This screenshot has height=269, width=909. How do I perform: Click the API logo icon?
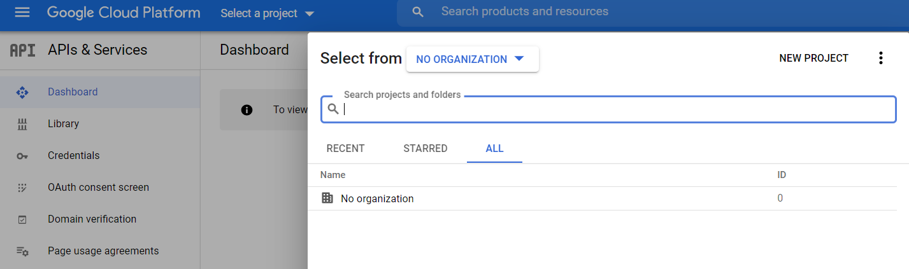tap(23, 50)
